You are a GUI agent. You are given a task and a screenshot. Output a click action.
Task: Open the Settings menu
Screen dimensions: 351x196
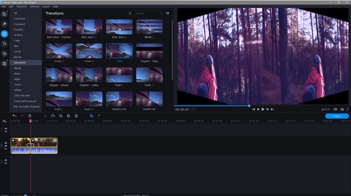pos(35,7)
